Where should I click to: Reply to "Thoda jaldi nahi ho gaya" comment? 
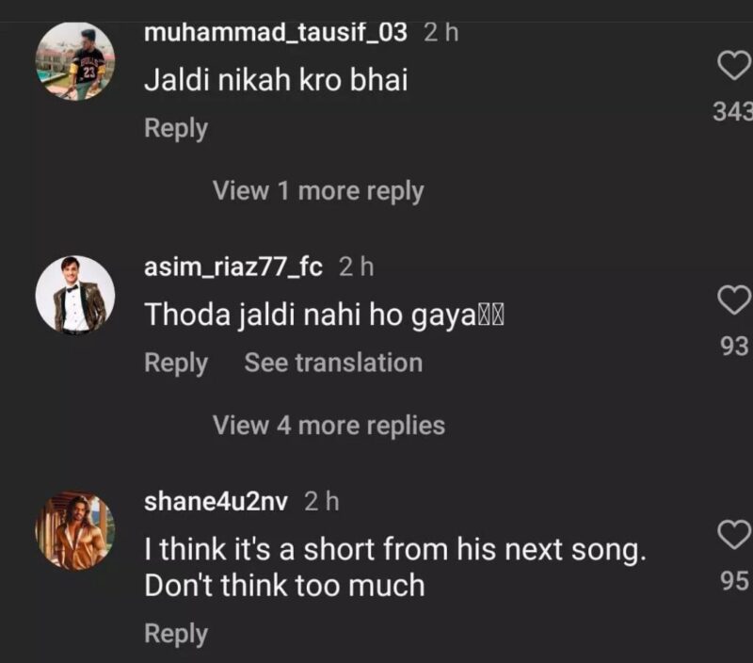coord(176,364)
